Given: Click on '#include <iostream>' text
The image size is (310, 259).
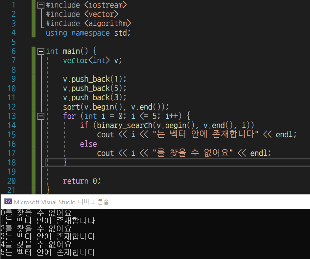Looking at the screenshot, I should click(86, 5).
